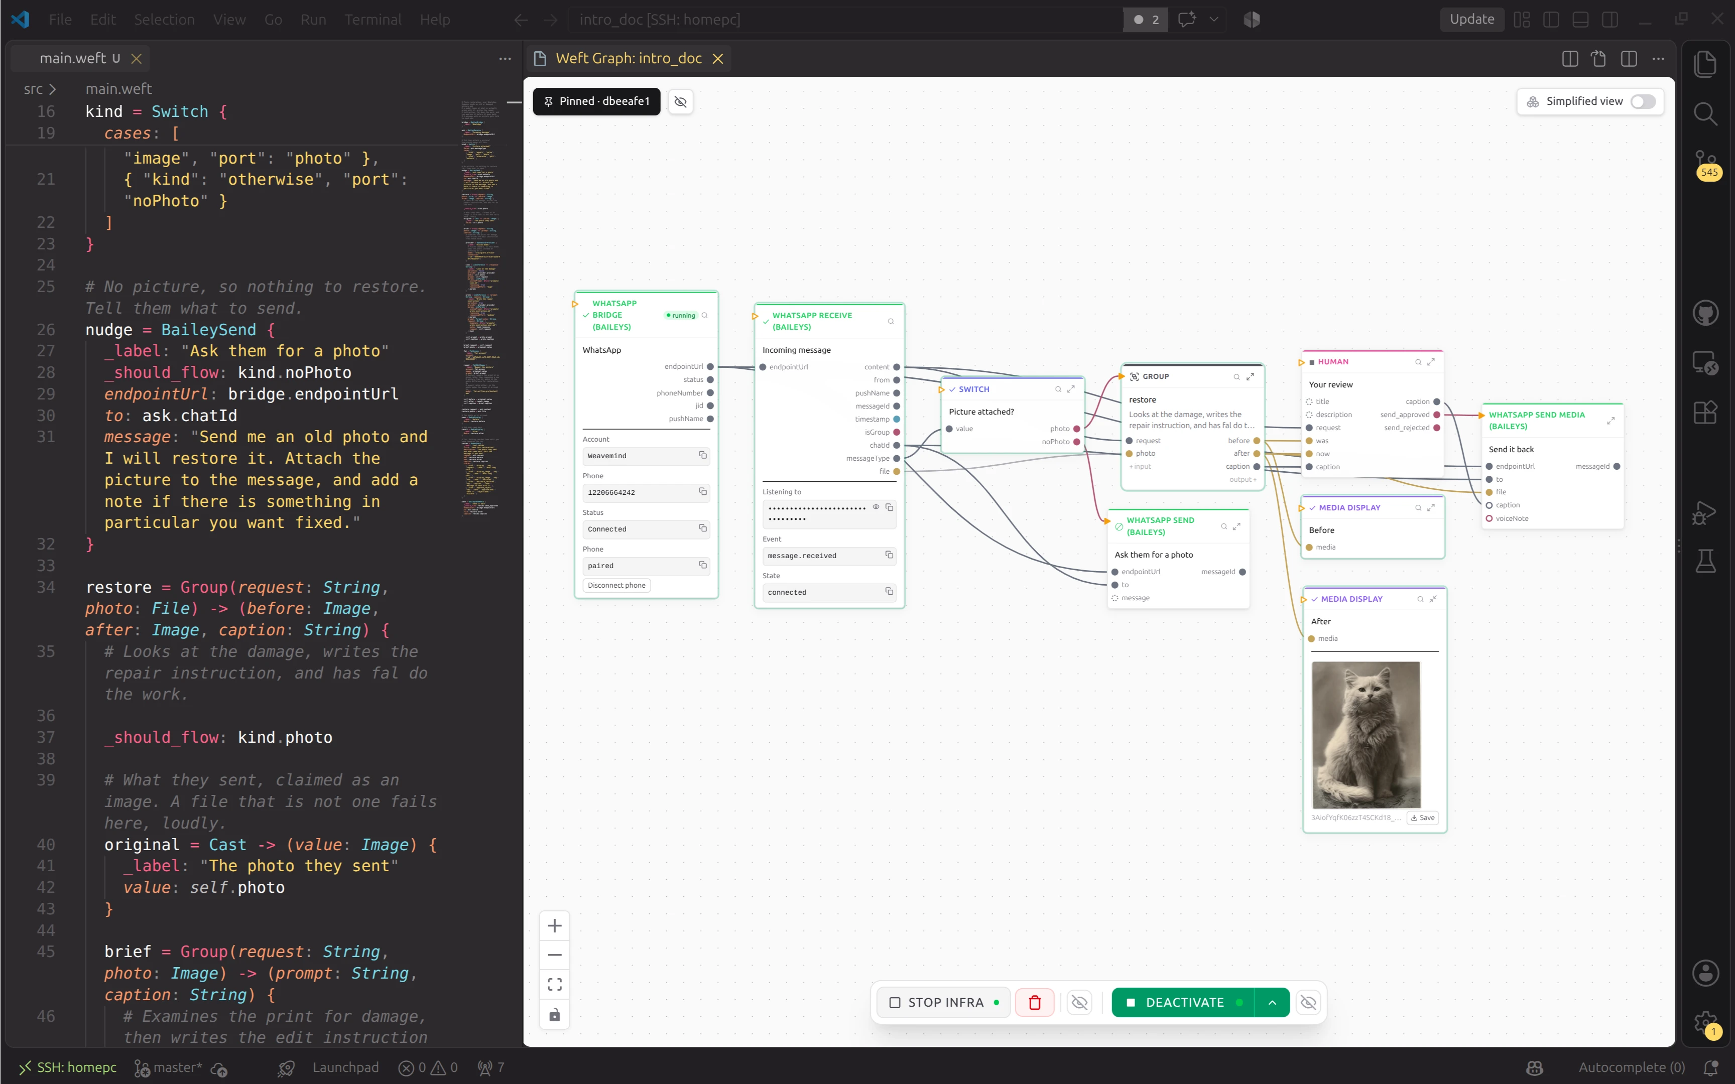This screenshot has width=1735, height=1084.
Task: Zoom in on the Weft graph
Action: pos(554,925)
